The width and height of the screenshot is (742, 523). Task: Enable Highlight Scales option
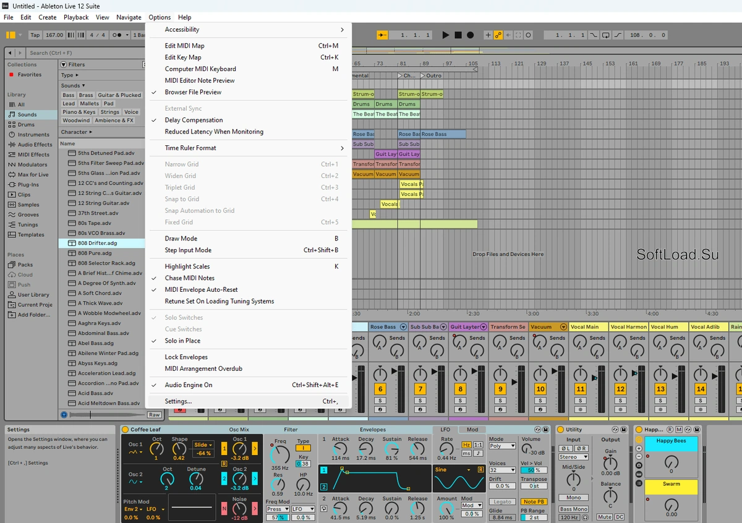[x=249, y=266]
